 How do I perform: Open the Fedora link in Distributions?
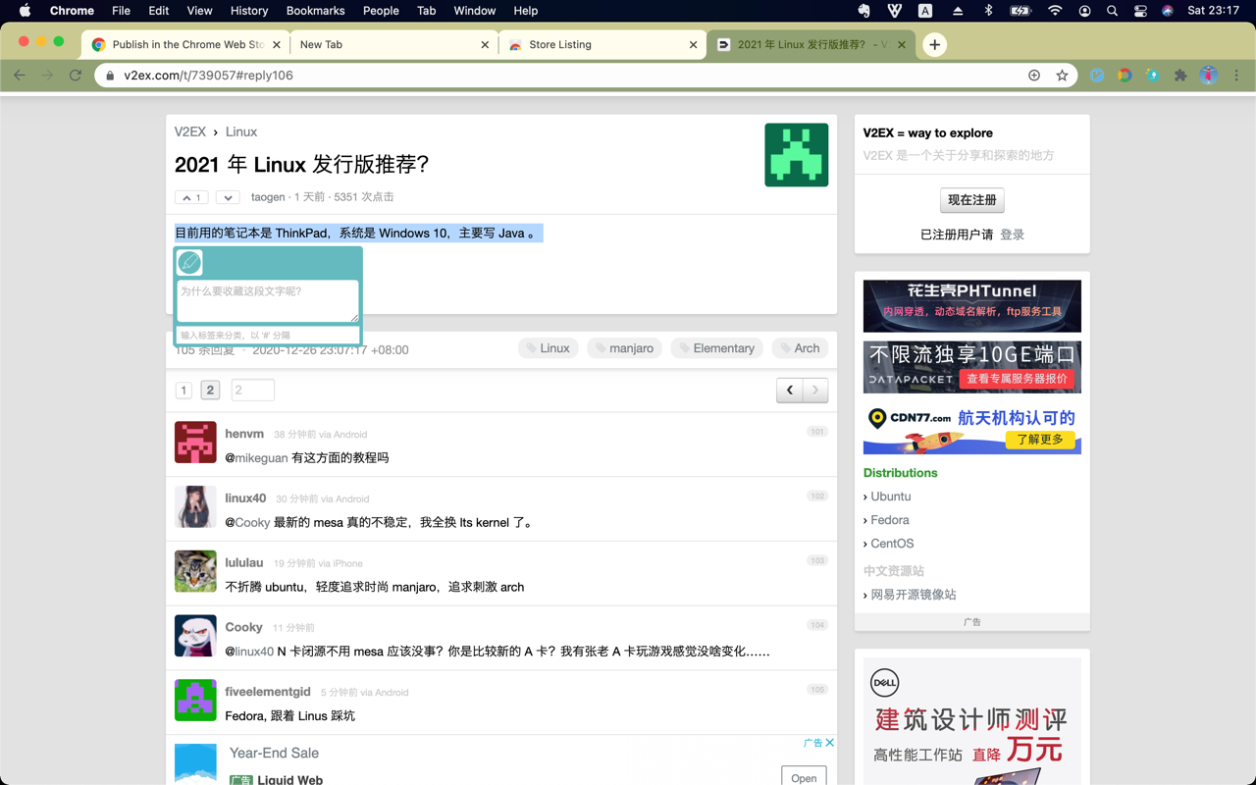pyautogui.click(x=891, y=519)
